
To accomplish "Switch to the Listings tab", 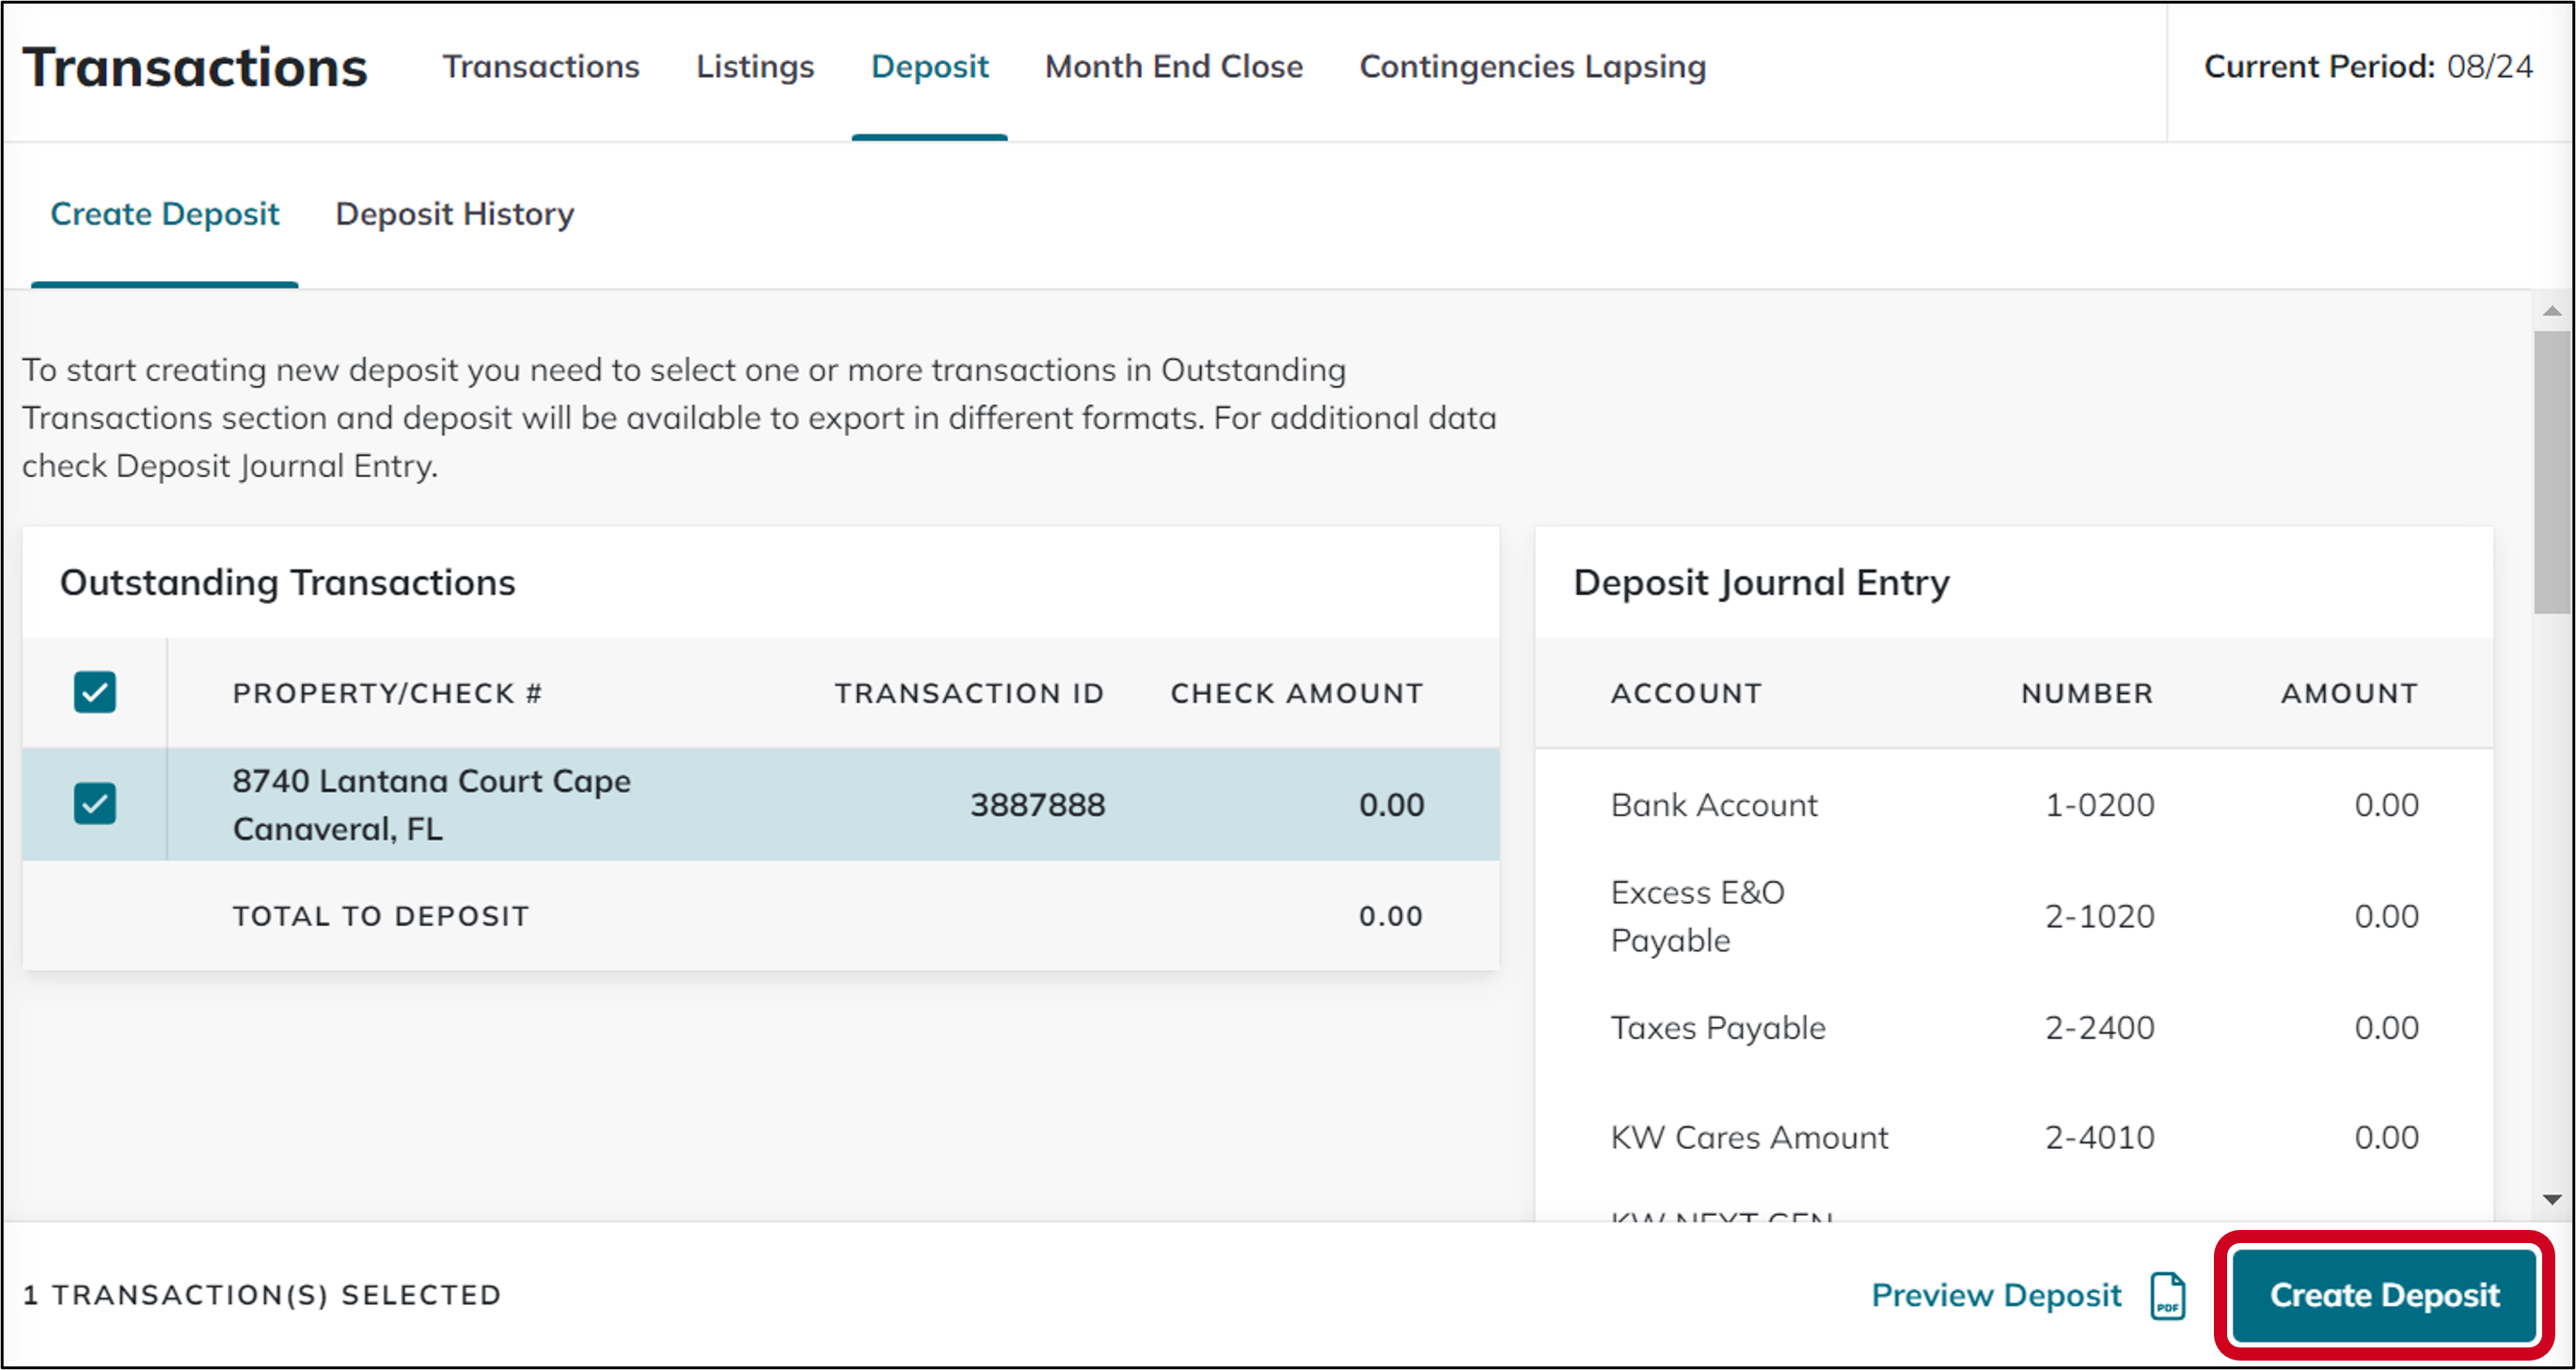I will (754, 67).
